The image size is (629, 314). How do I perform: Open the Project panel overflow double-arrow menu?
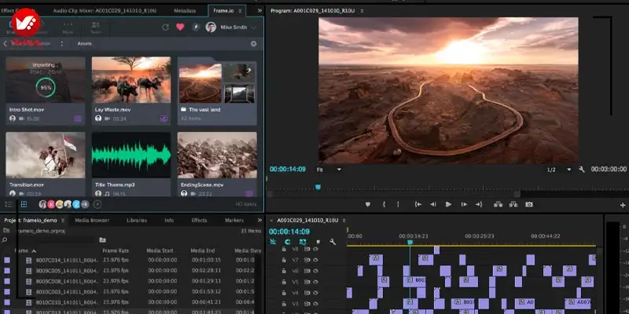click(x=259, y=221)
